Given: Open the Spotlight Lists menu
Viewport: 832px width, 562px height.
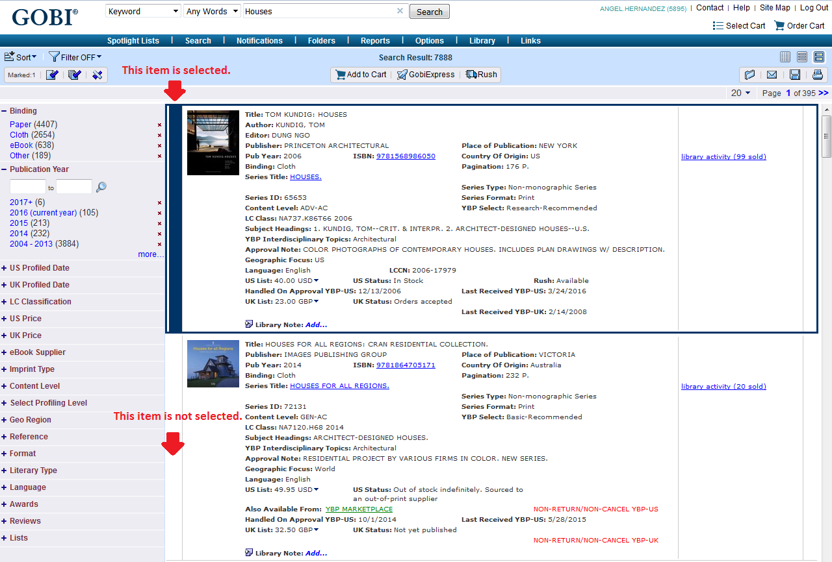Looking at the screenshot, I should click(133, 40).
